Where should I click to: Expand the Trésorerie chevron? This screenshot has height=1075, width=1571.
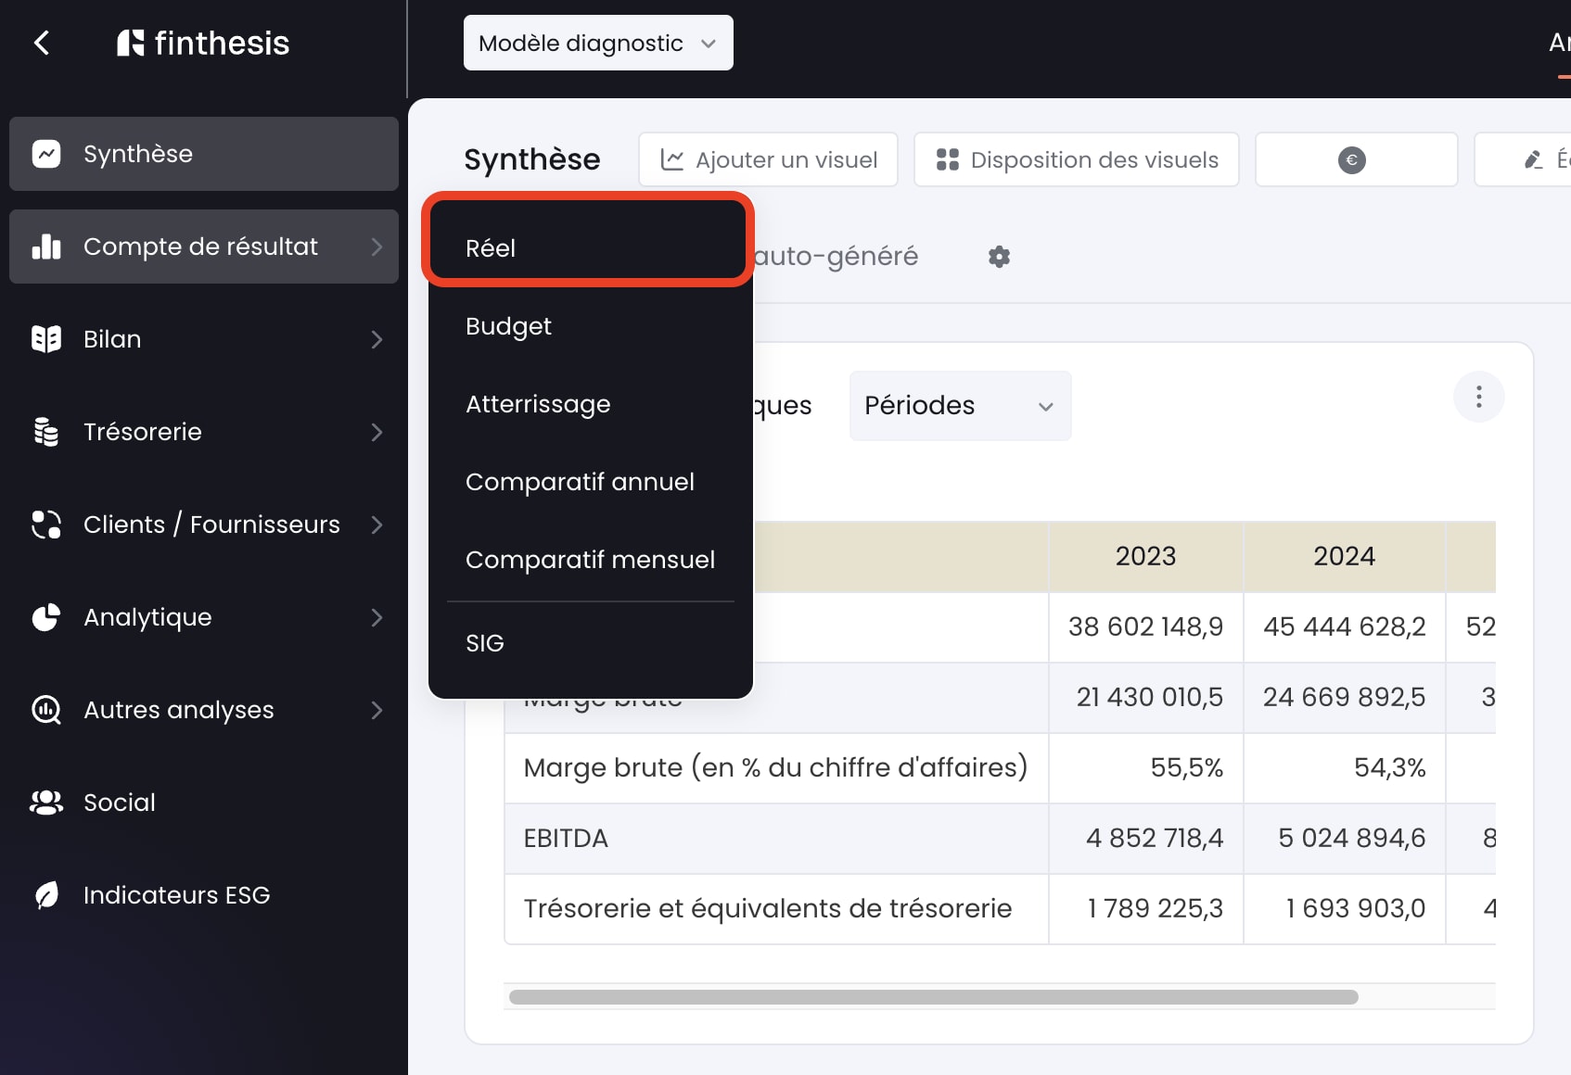pos(377,432)
